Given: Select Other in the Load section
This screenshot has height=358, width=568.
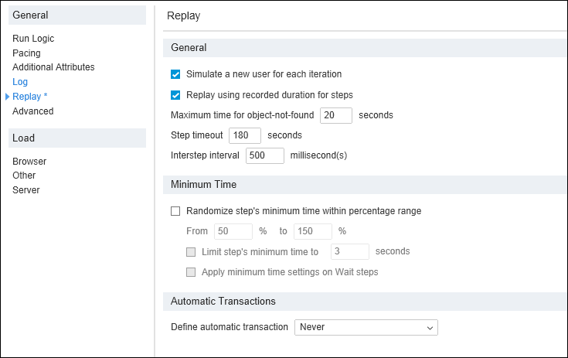Looking at the screenshot, I should [24, 176].
